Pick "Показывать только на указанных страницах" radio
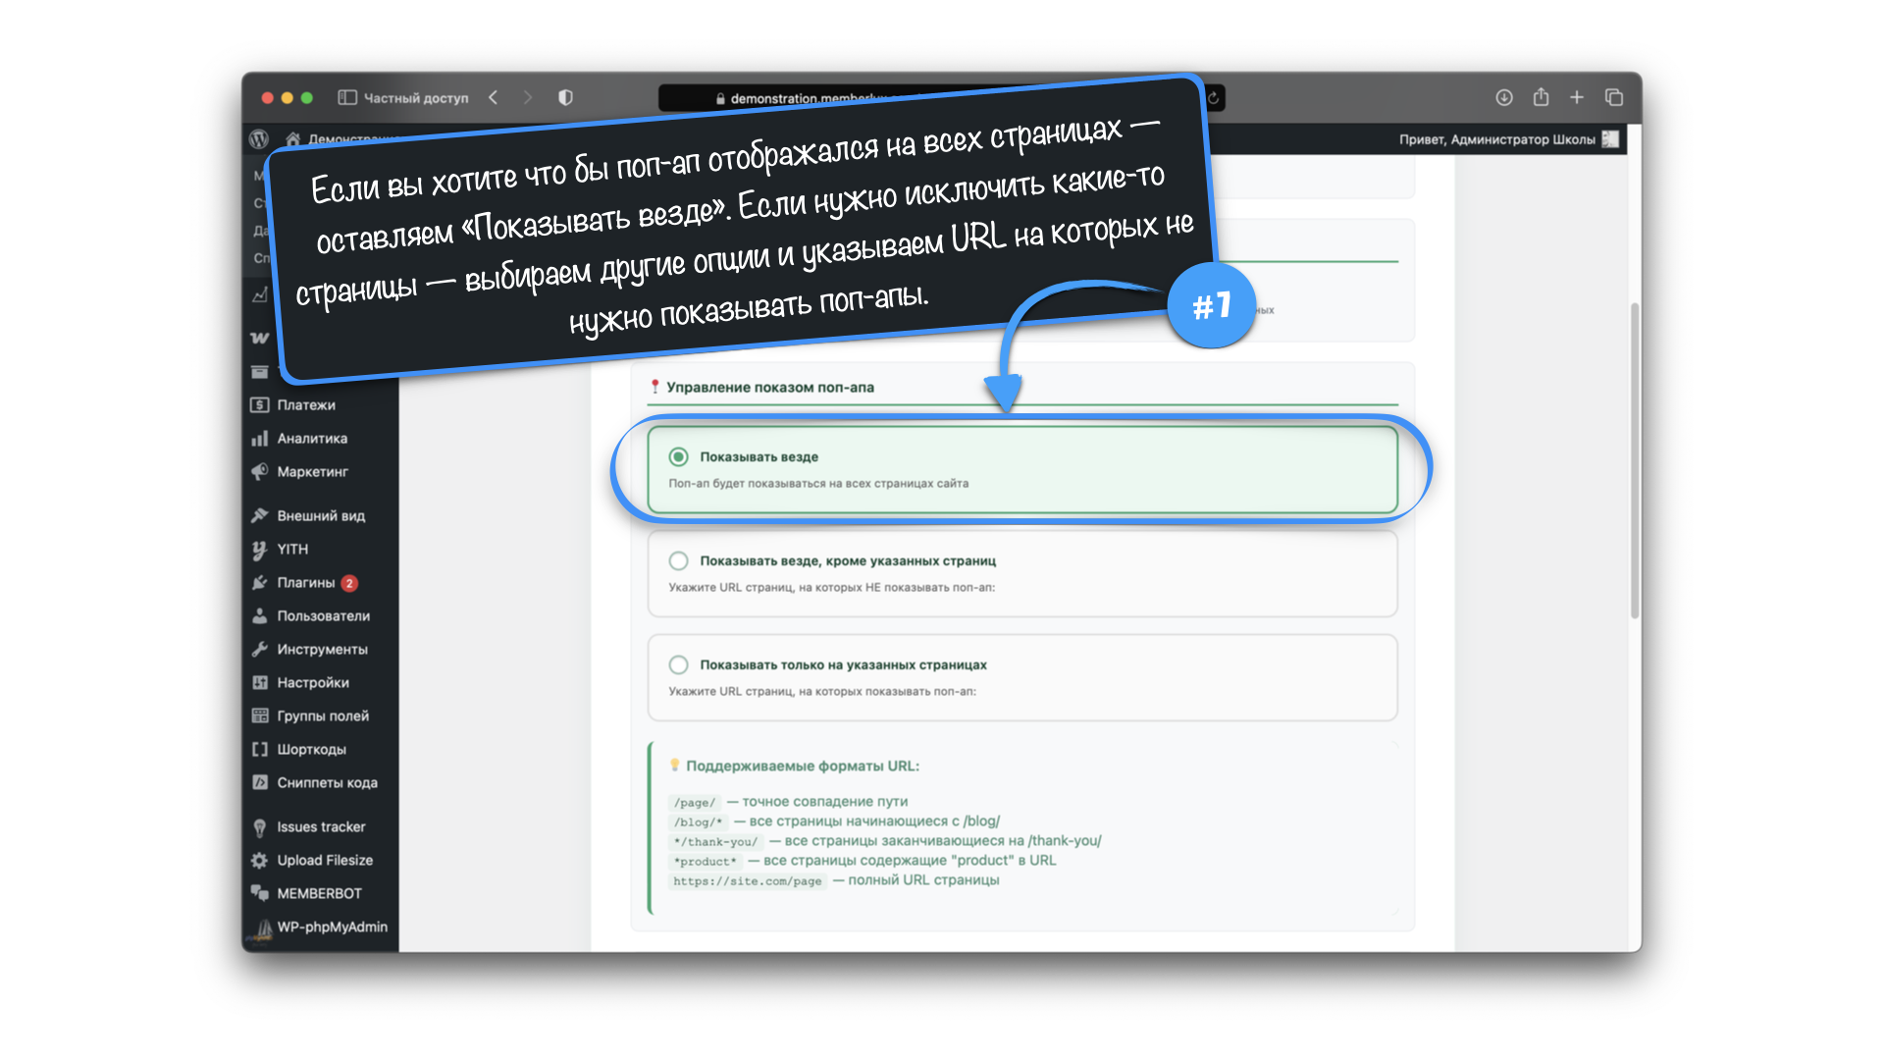 tap(678, 665)
